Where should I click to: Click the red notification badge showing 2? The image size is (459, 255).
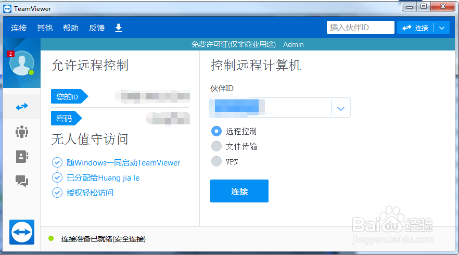point(10,54)
